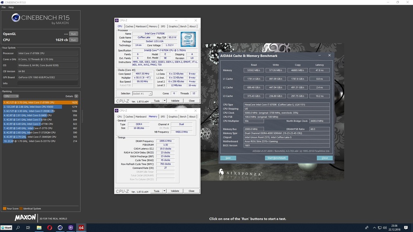413x232 pixels.
Task: Select ranking row Core i7-8700K CPU
Action: [41, 102]
